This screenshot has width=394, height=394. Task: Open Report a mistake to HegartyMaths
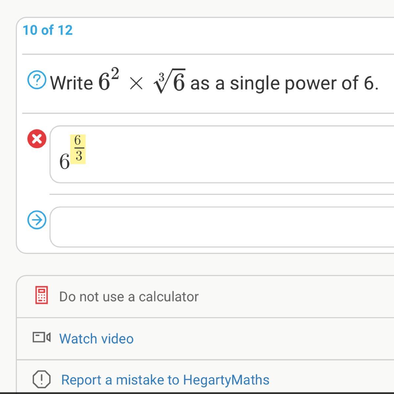click(165, 380)
